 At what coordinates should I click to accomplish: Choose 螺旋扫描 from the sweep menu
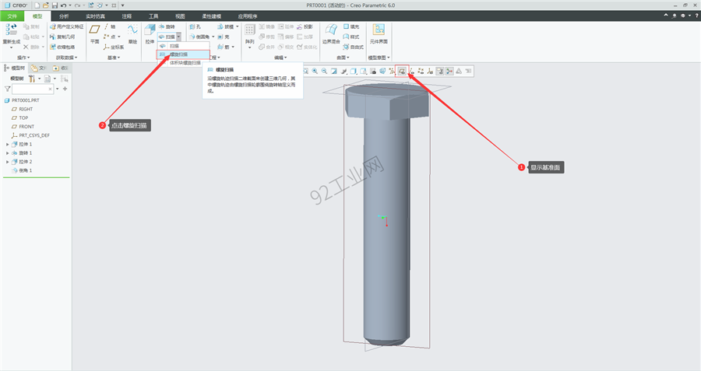183,54
